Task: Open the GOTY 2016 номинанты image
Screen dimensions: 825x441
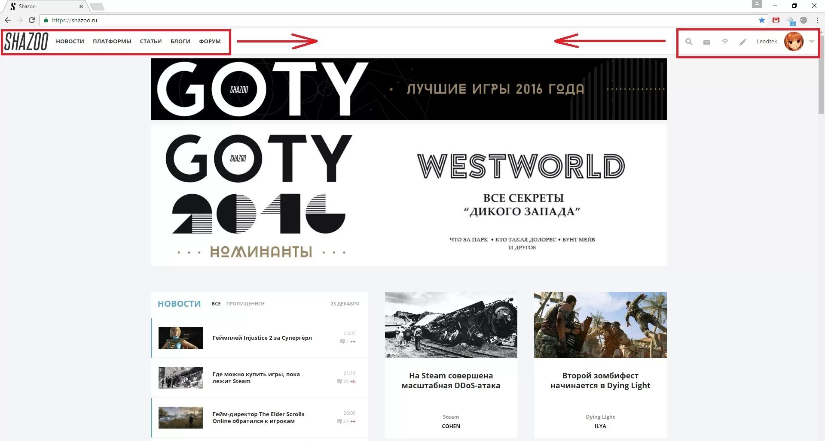Action: (x=260, y=196)
